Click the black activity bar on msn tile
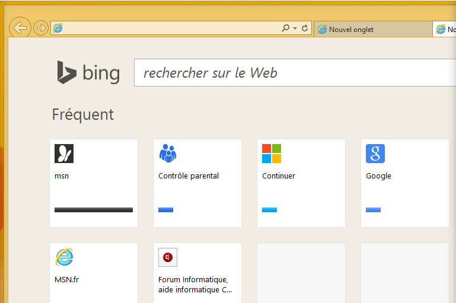 (x=94, y=210)
